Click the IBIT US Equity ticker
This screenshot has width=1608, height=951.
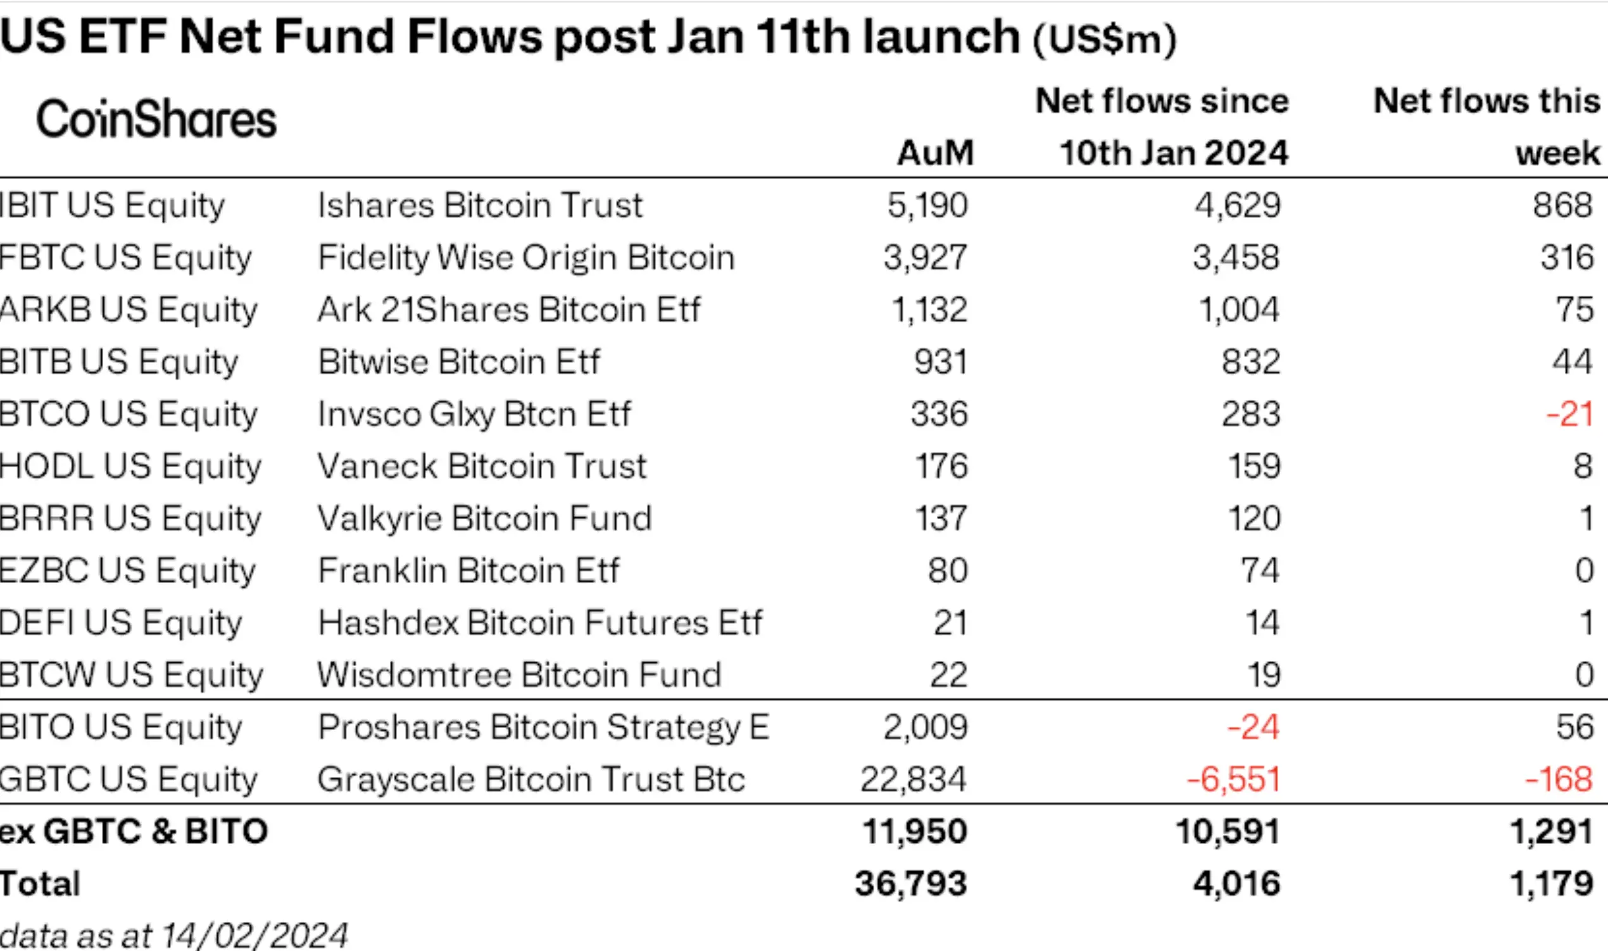click(x=113, y=206)
